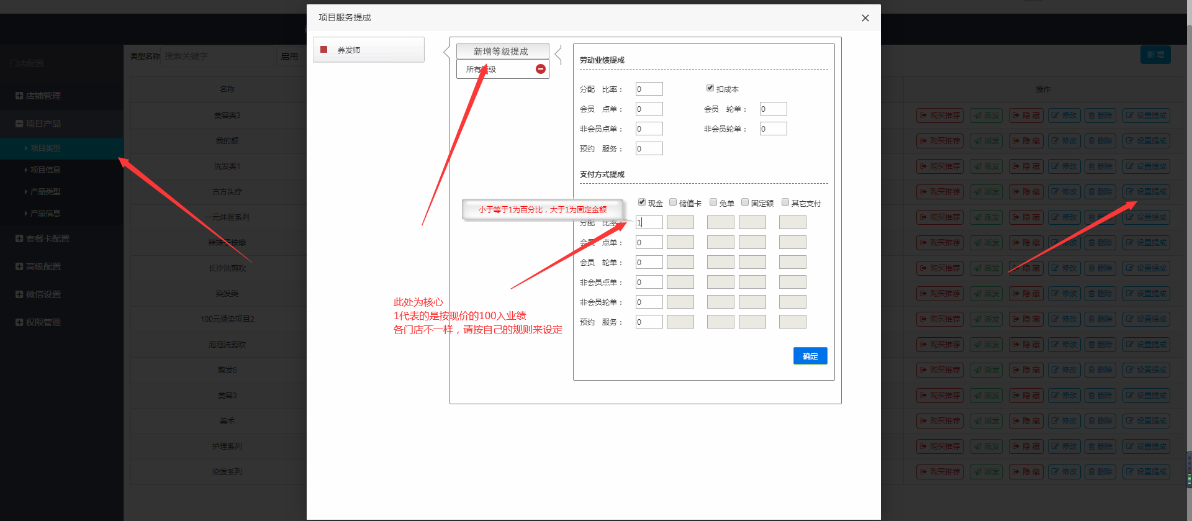Click the 新增 button on background page

1155,55
